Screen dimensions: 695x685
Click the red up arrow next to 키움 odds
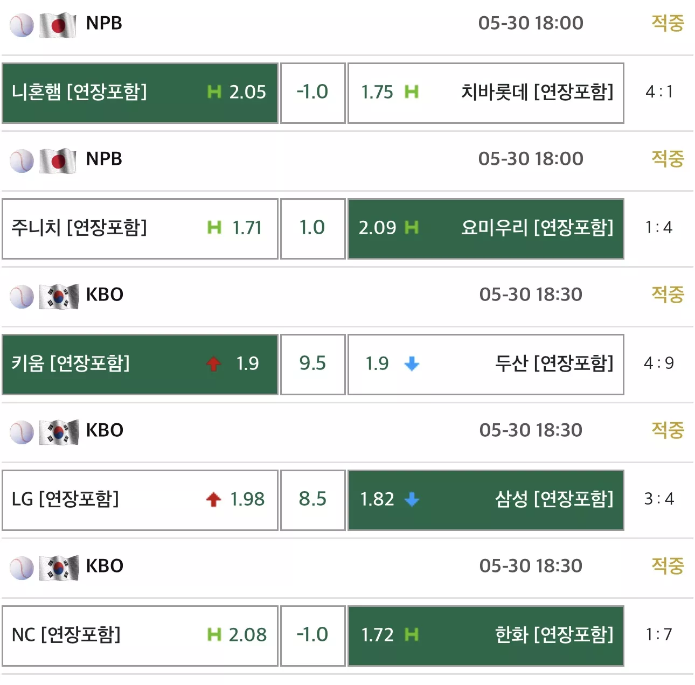(x=213, y=364)
